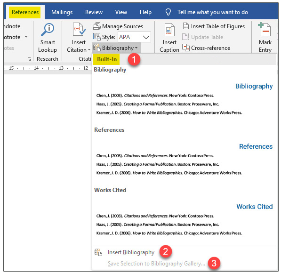Open Cross-reference dialog

pos(206,48)
